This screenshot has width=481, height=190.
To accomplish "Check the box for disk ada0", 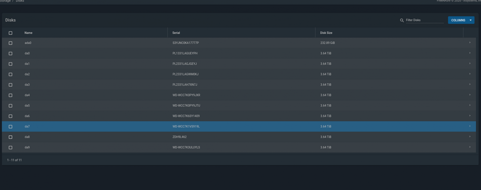I will coord(11,43).
